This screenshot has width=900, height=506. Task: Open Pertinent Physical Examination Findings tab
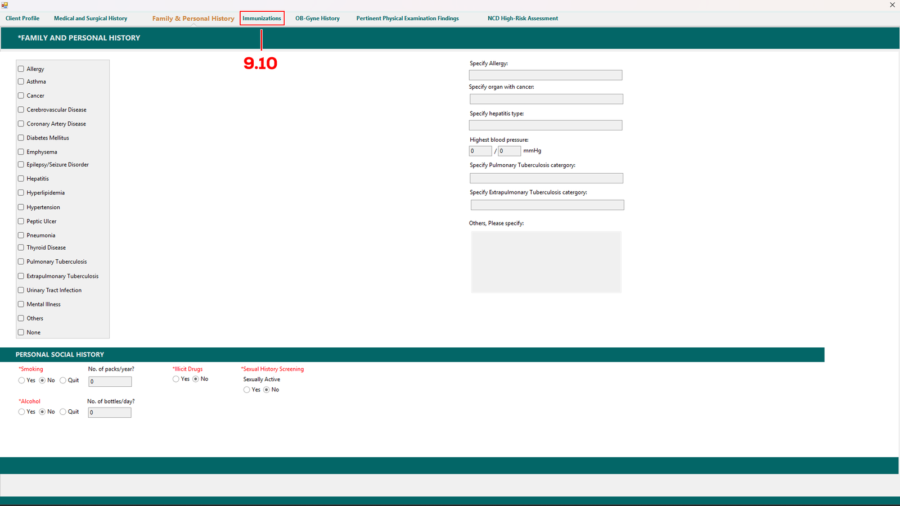point(407,19)
